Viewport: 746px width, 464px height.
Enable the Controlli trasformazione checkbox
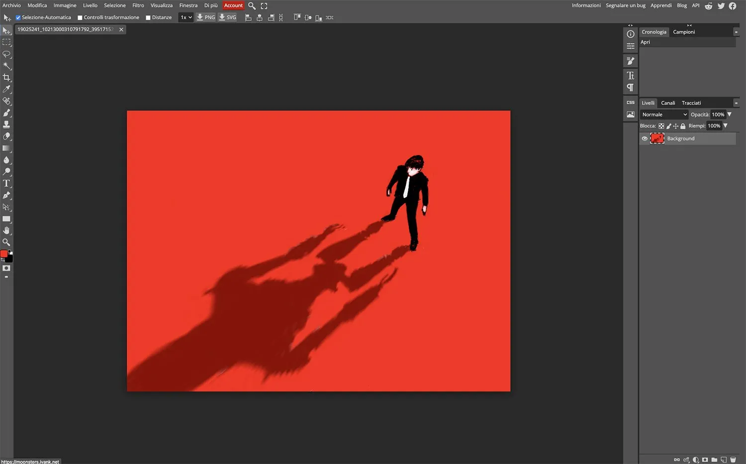(x=80, y=17)
